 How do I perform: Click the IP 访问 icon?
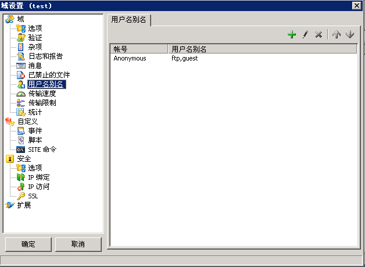(x=21, y=187)
